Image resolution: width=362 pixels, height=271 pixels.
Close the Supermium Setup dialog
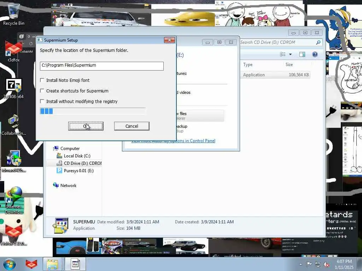[169, 40]
